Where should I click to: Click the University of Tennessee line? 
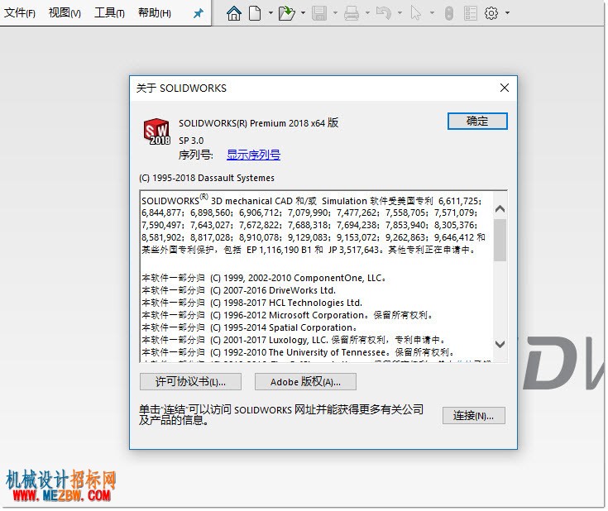pyautogui.click(x=298, y=352)
